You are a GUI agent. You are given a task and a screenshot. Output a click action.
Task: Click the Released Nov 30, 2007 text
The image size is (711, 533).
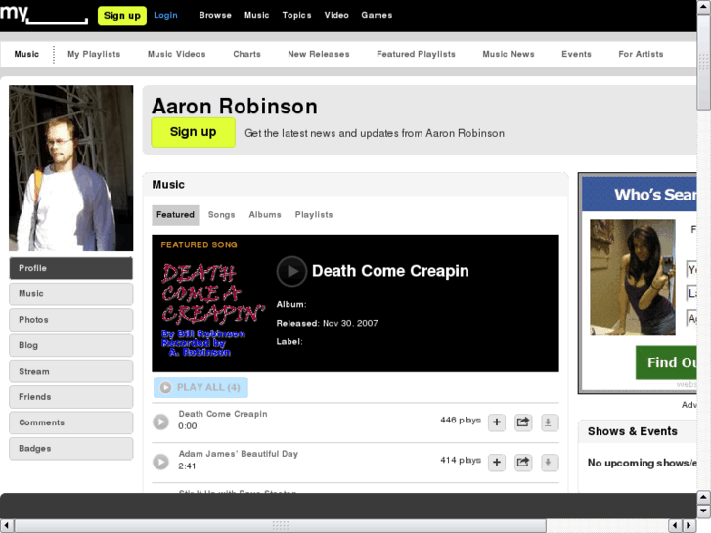click(x=327, y=323)
